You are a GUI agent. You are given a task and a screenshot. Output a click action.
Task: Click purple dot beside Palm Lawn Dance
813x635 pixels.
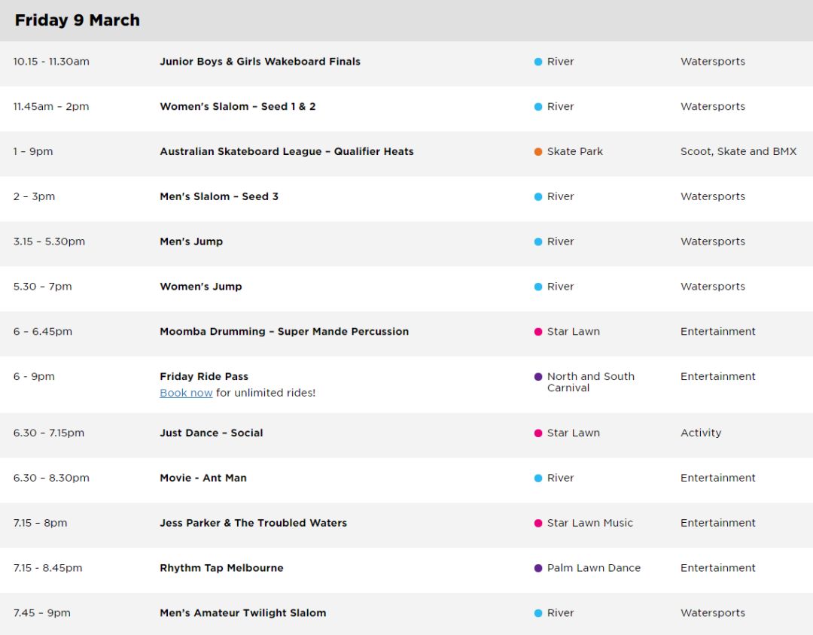[x=538, y=568]
